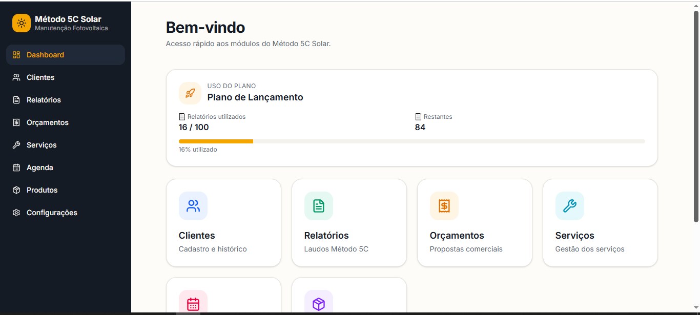Click 'Manutenção Fotovoltaica' subtitle

click(71, 28)
